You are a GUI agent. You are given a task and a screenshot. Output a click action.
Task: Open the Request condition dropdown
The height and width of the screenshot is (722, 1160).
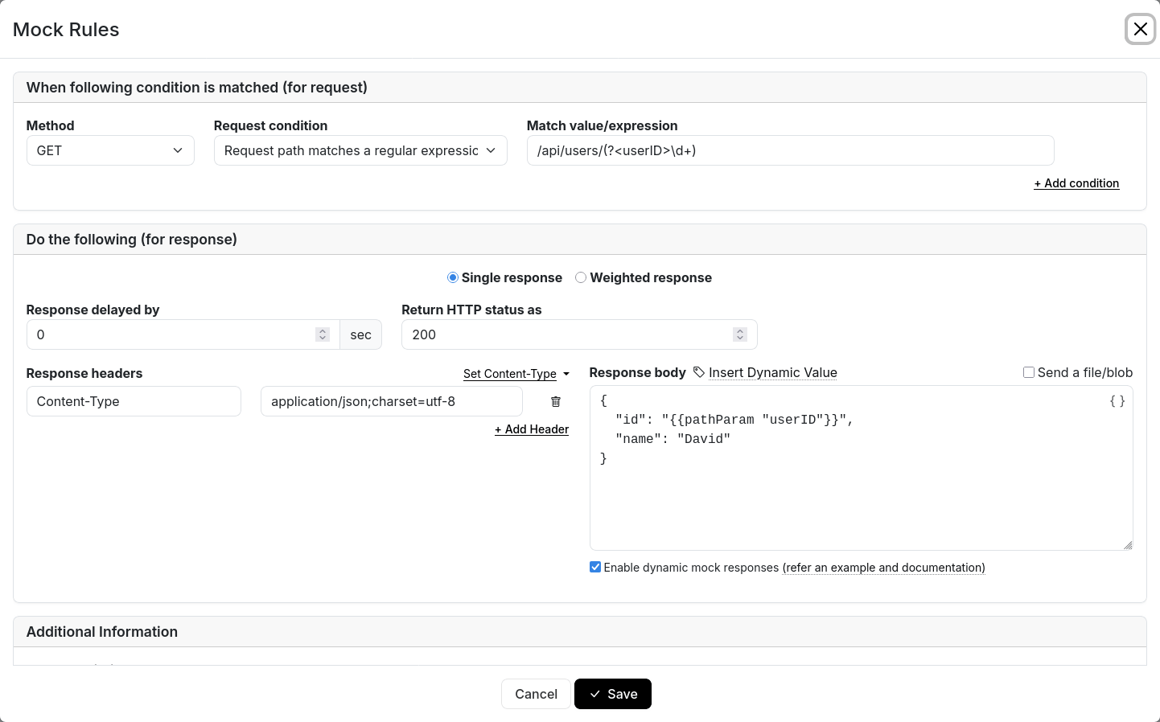pyautogui.click(x=360, y=150)
